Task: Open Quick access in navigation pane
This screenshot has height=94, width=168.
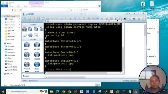Action: click(10, 16)
